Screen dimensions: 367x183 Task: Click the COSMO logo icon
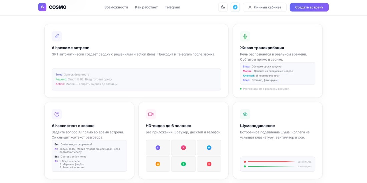tap(42, 7)
